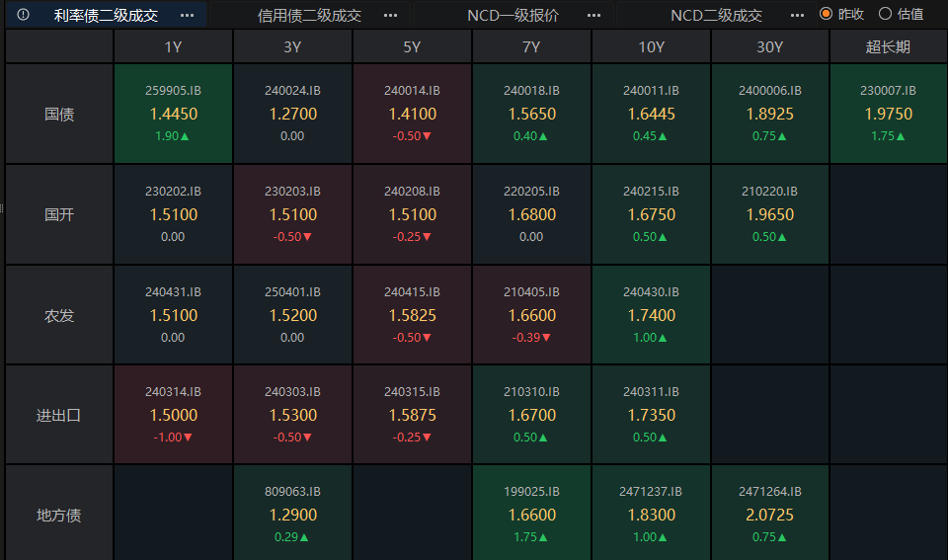
Task: Click the 240430.IB 农发 10Y cell
Action: [x=651, y=315]
